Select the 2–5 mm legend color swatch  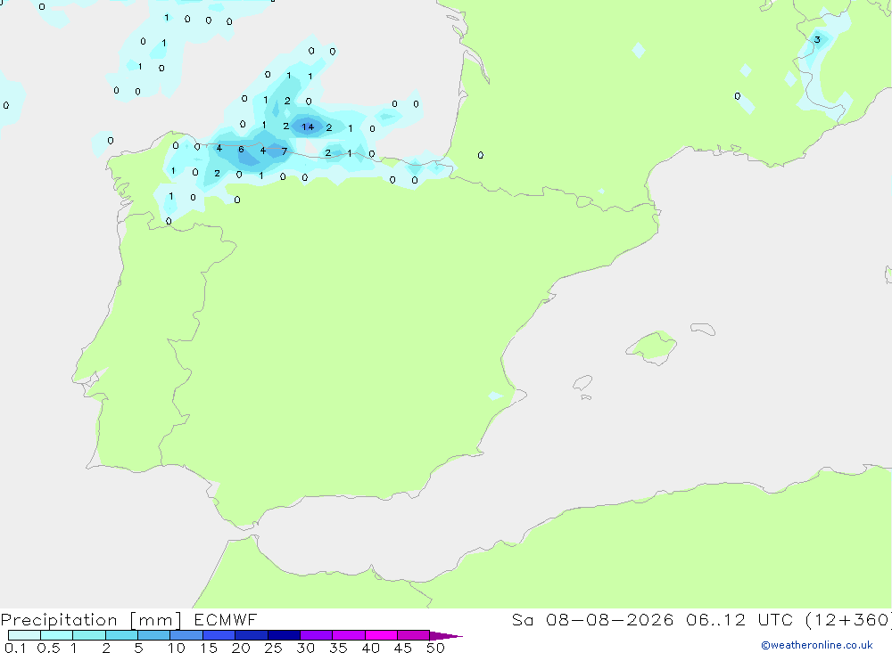(x=121, y=635)
